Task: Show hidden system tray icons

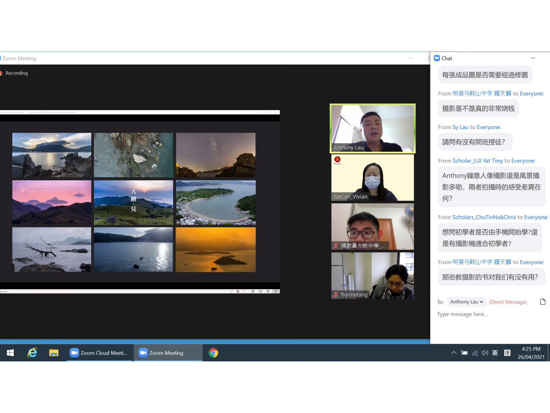Action: [x=454, y=353]
